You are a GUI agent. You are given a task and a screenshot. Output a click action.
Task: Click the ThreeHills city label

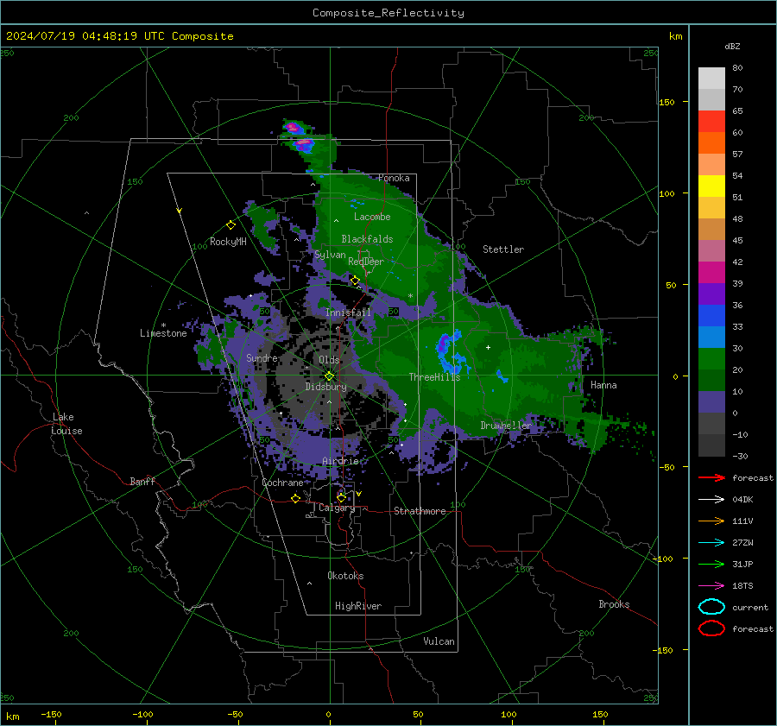tap(434, 377)
